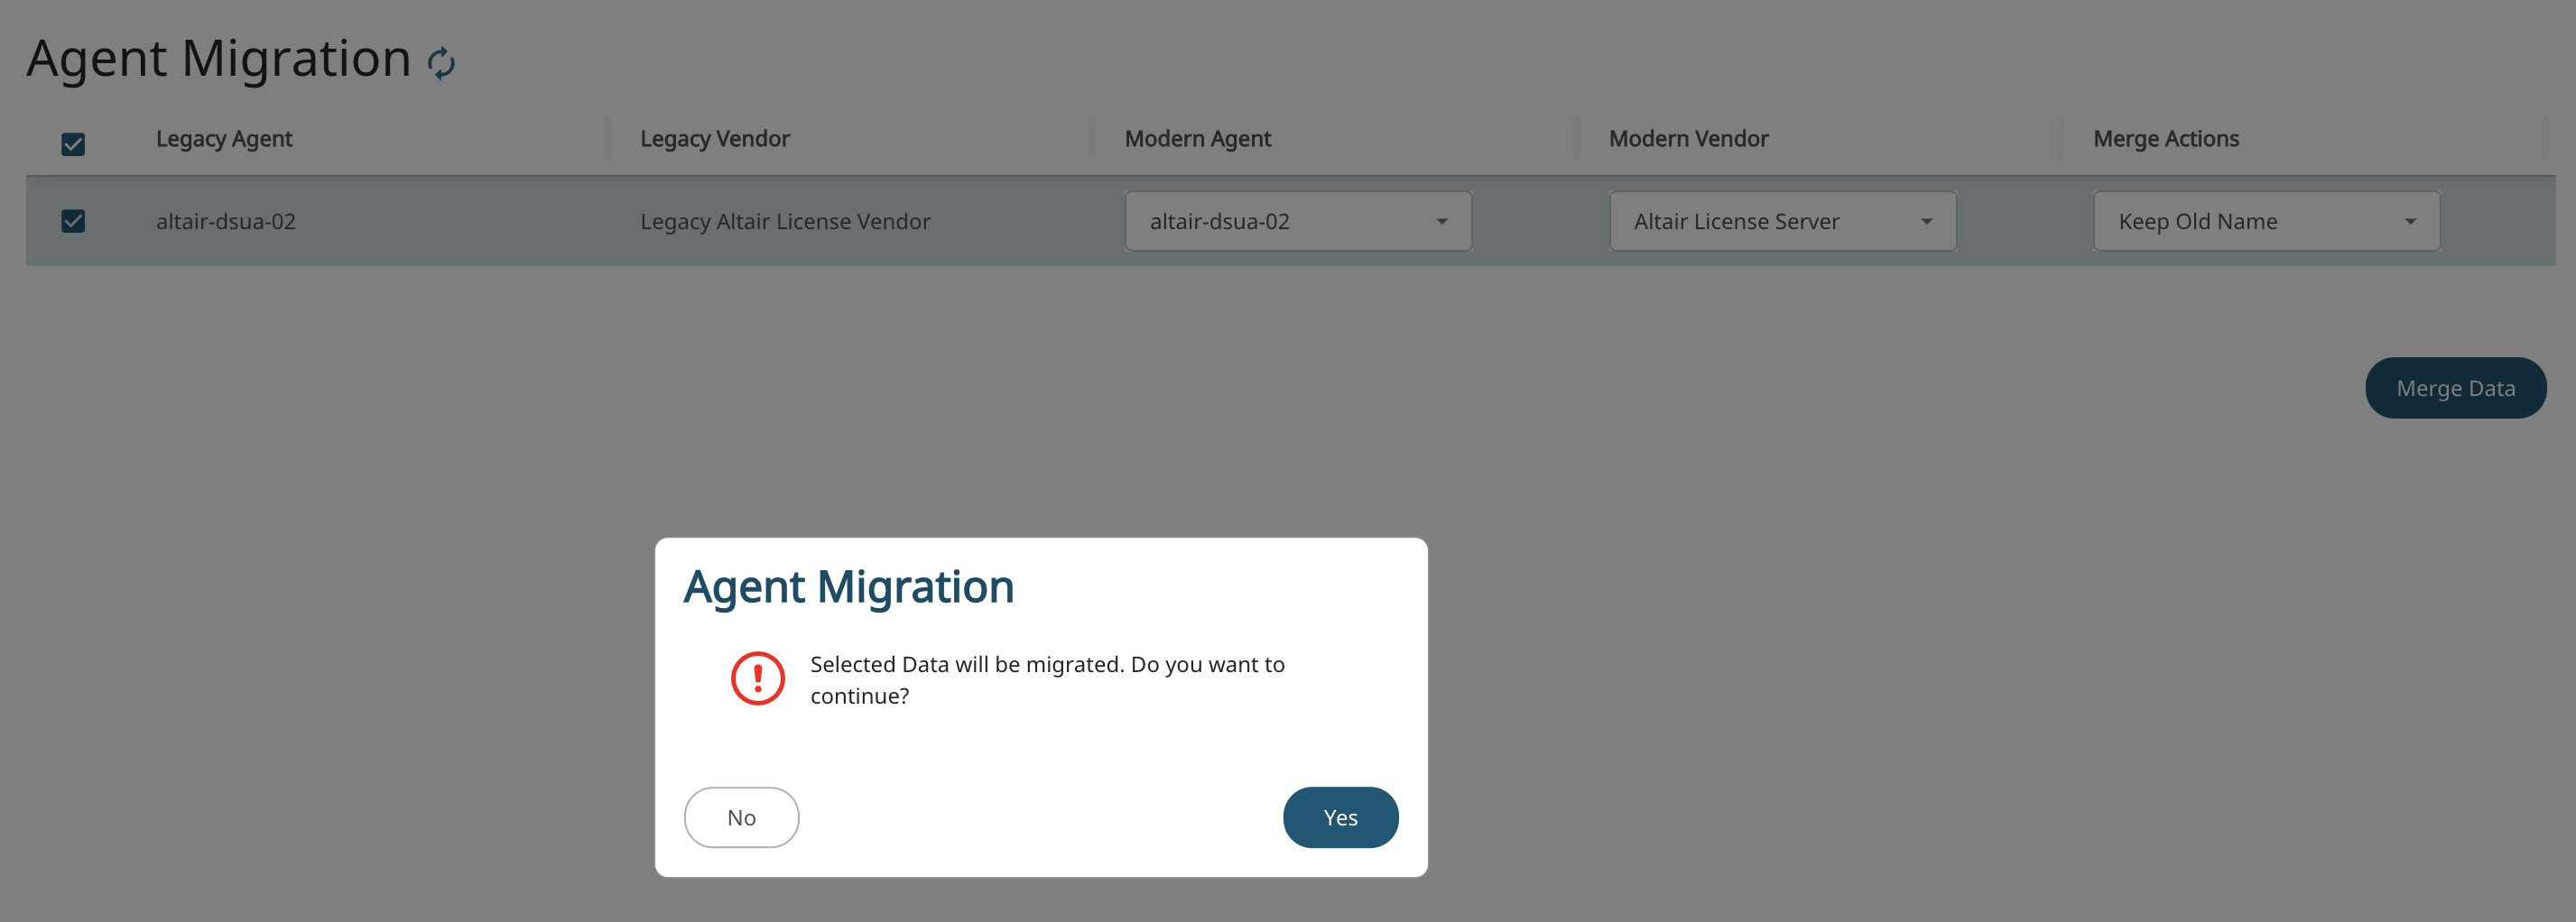Select the altair-dsua-02 legacy agent cell

click(226, 221)
